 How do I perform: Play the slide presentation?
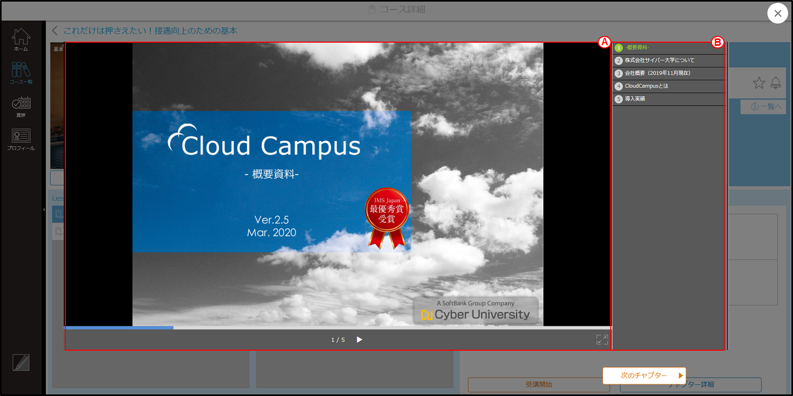(x=360, y=340)
